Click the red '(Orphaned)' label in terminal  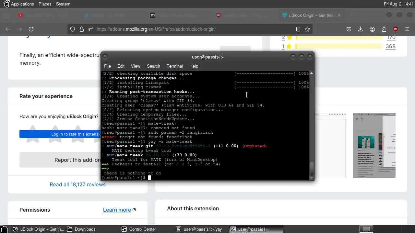click(x=255, y=146)
